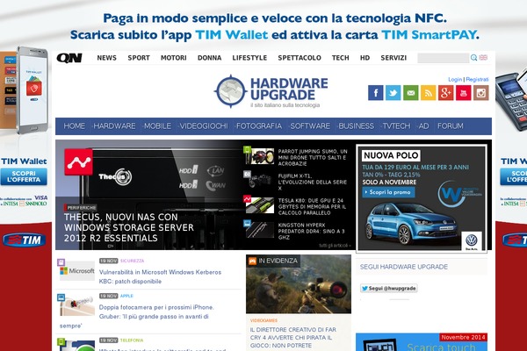Click the APPLE category label

[x=126, y=296]
